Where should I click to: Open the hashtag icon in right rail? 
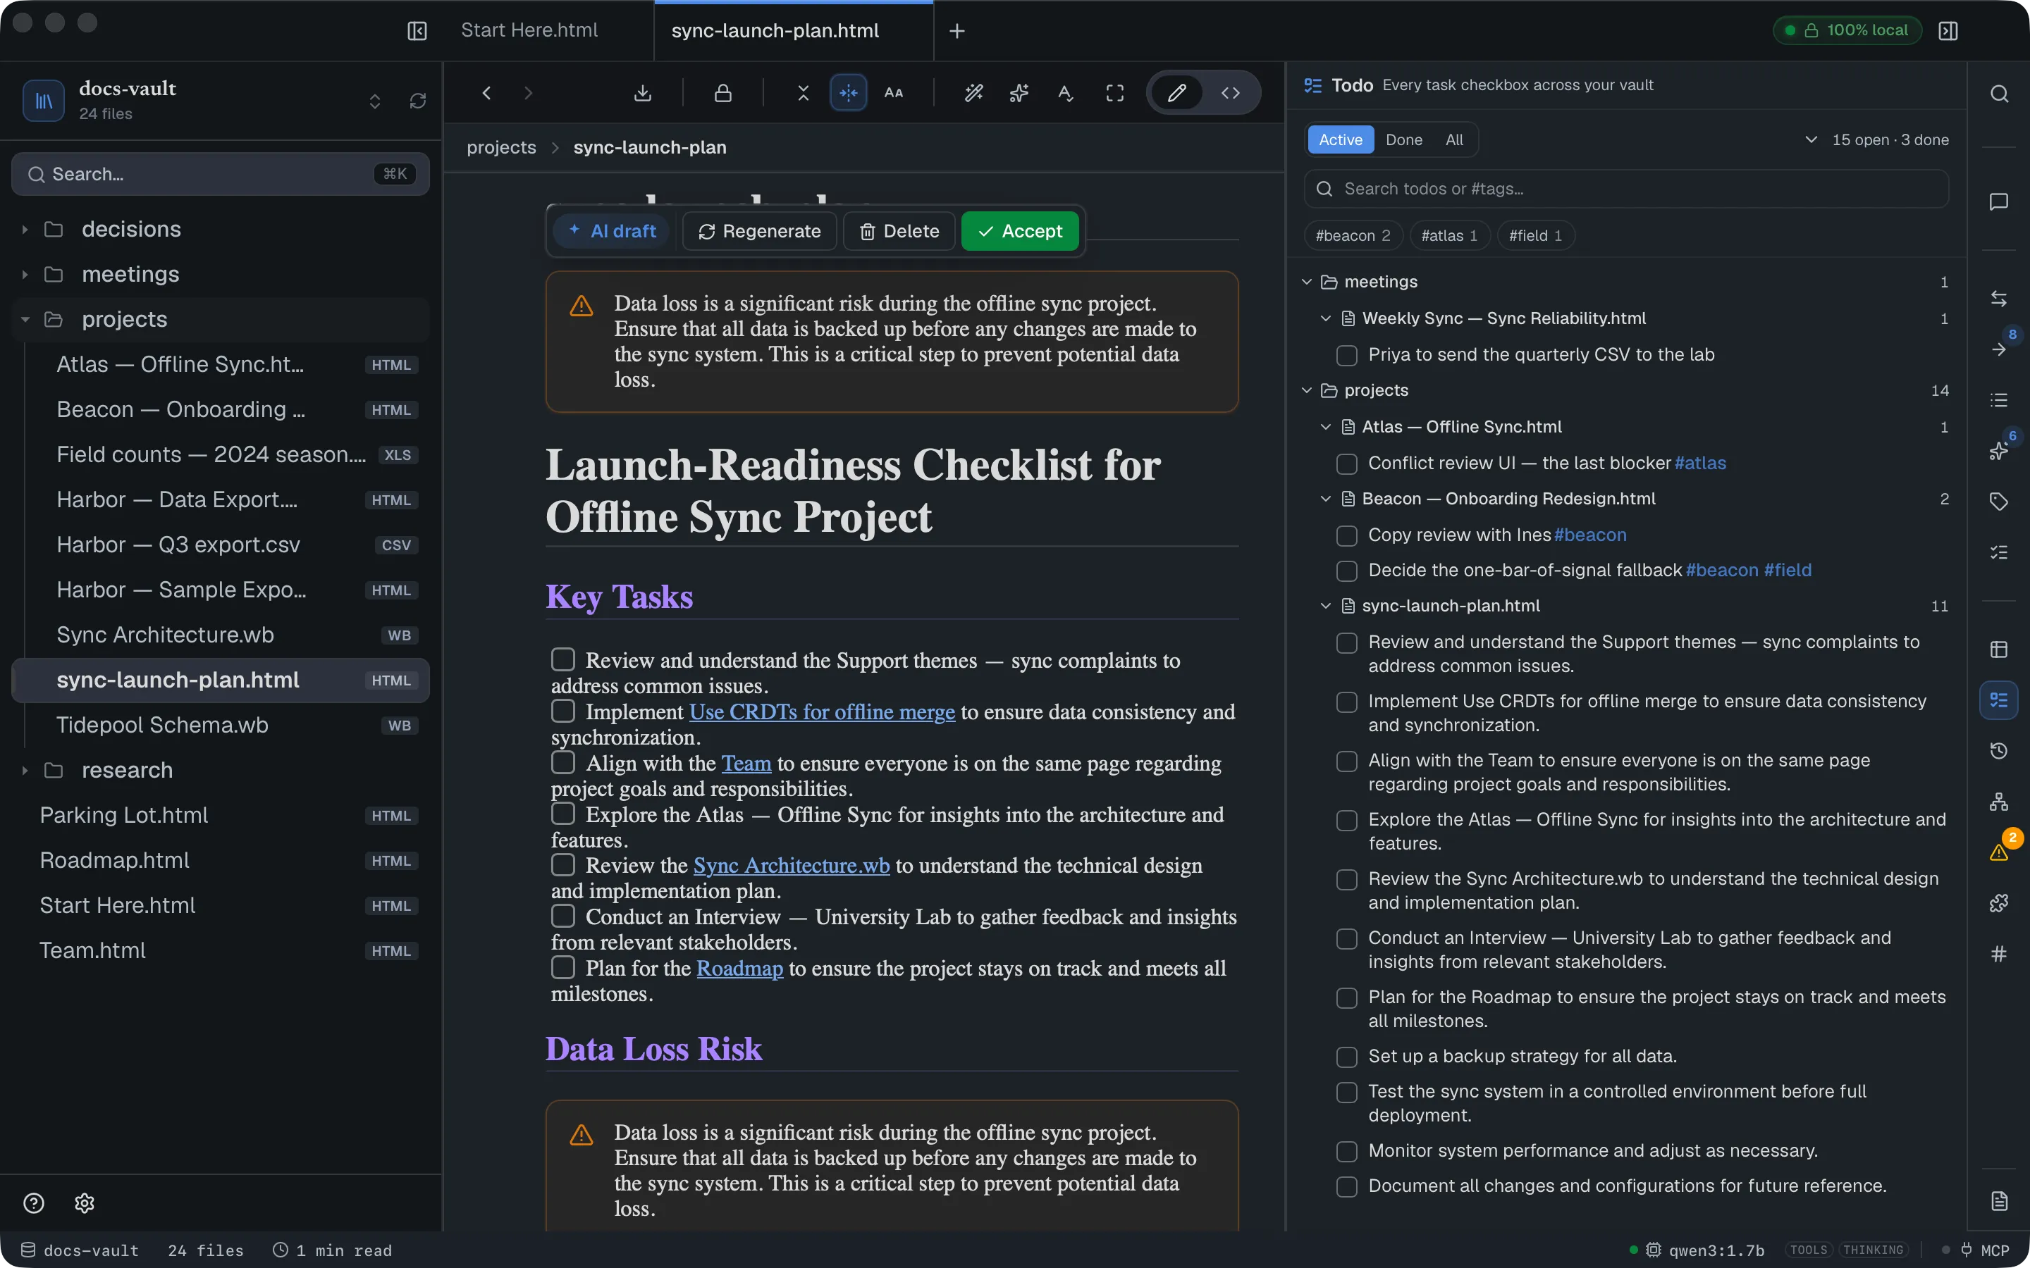(x=1999, y=954)
